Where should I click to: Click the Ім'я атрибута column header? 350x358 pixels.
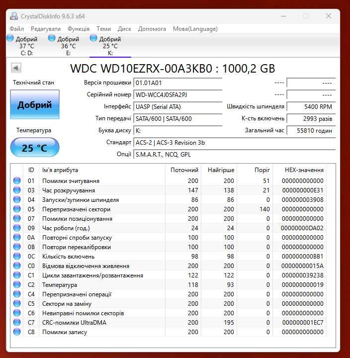point(102,170)
